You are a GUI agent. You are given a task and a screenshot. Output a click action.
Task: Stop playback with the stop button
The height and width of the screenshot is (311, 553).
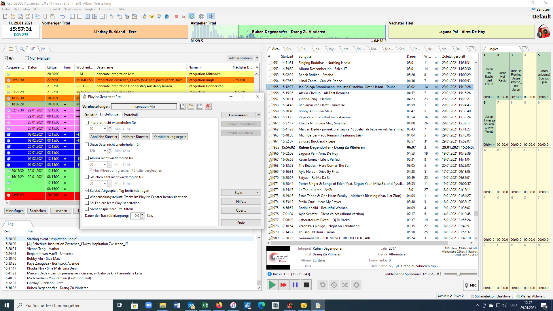click(x=306, y=285)
